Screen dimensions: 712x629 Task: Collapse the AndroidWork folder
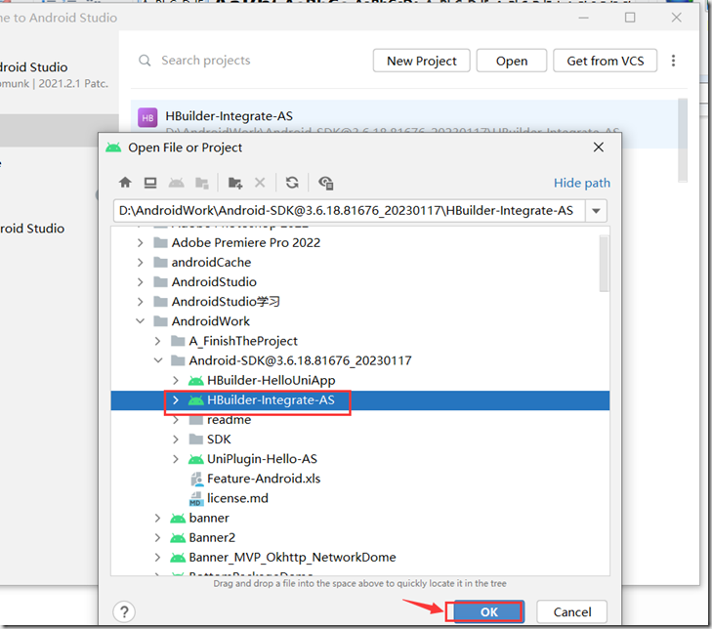(141, 321)
